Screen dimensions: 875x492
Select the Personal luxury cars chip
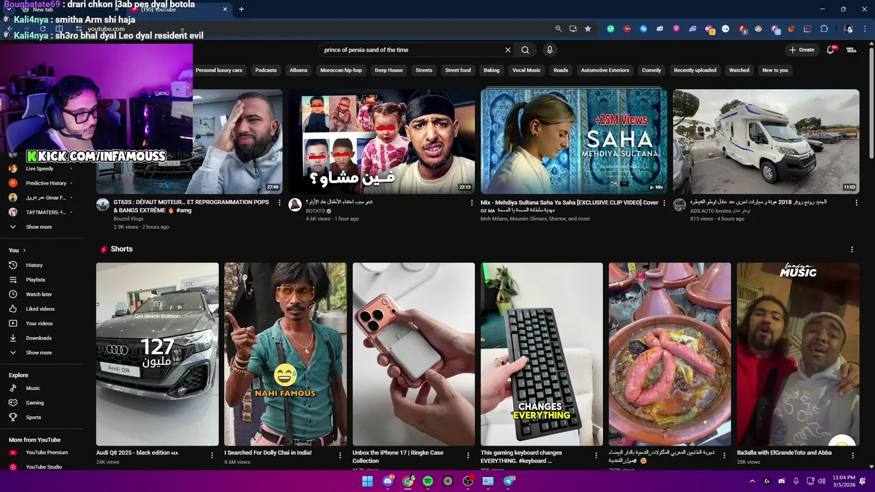tap(219, 70)
